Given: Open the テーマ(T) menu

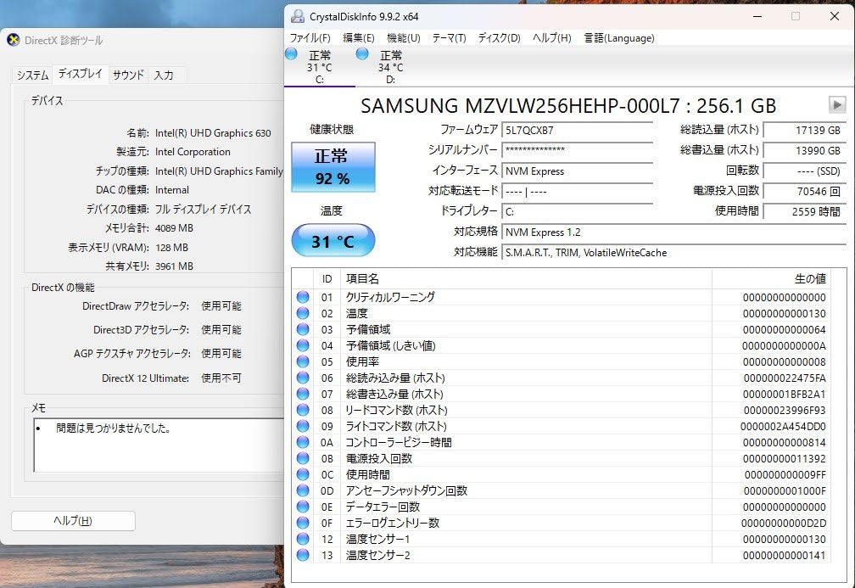Looking at the screenshot, I should (449, 37).
